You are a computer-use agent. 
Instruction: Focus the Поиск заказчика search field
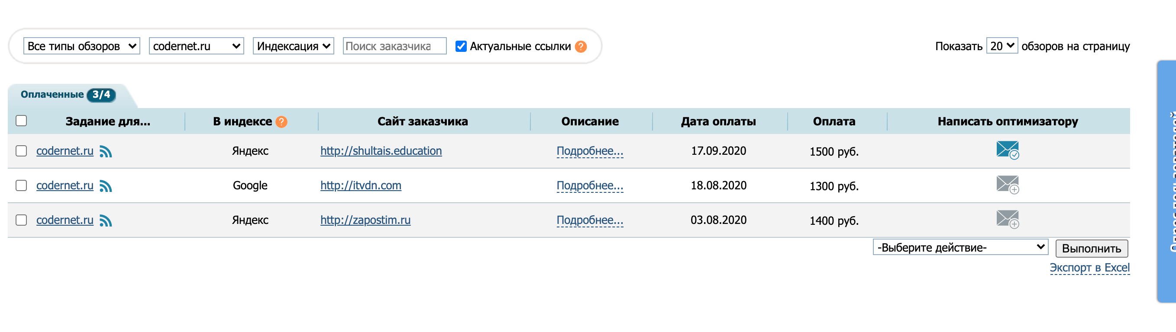tap(394, 46)
